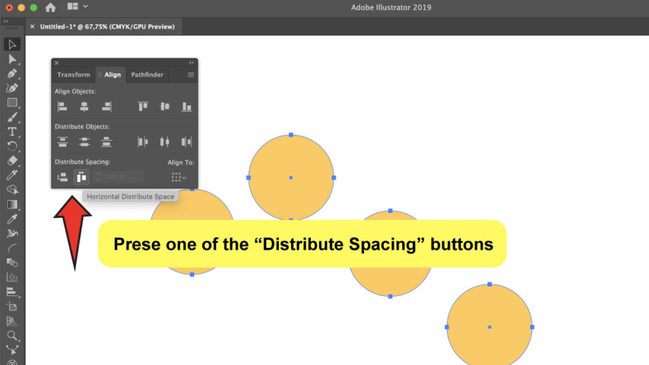The image size is (649, 365).
Task: Select the Rotate tool
Action: (x=13, y=144)
